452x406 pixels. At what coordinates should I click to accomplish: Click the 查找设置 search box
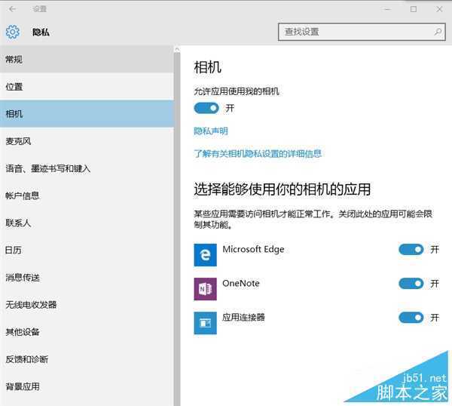[x=362, y=32]
